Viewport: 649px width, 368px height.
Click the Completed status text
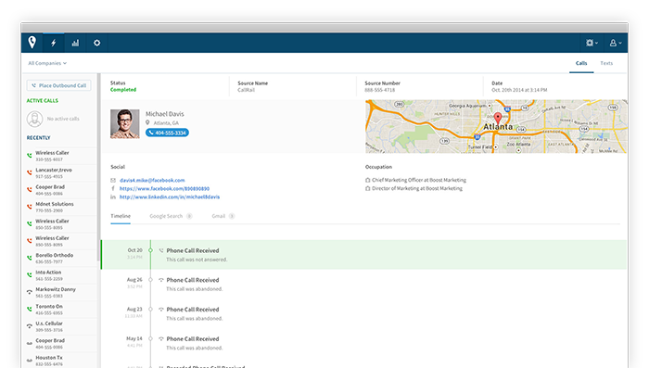(123, 90)
